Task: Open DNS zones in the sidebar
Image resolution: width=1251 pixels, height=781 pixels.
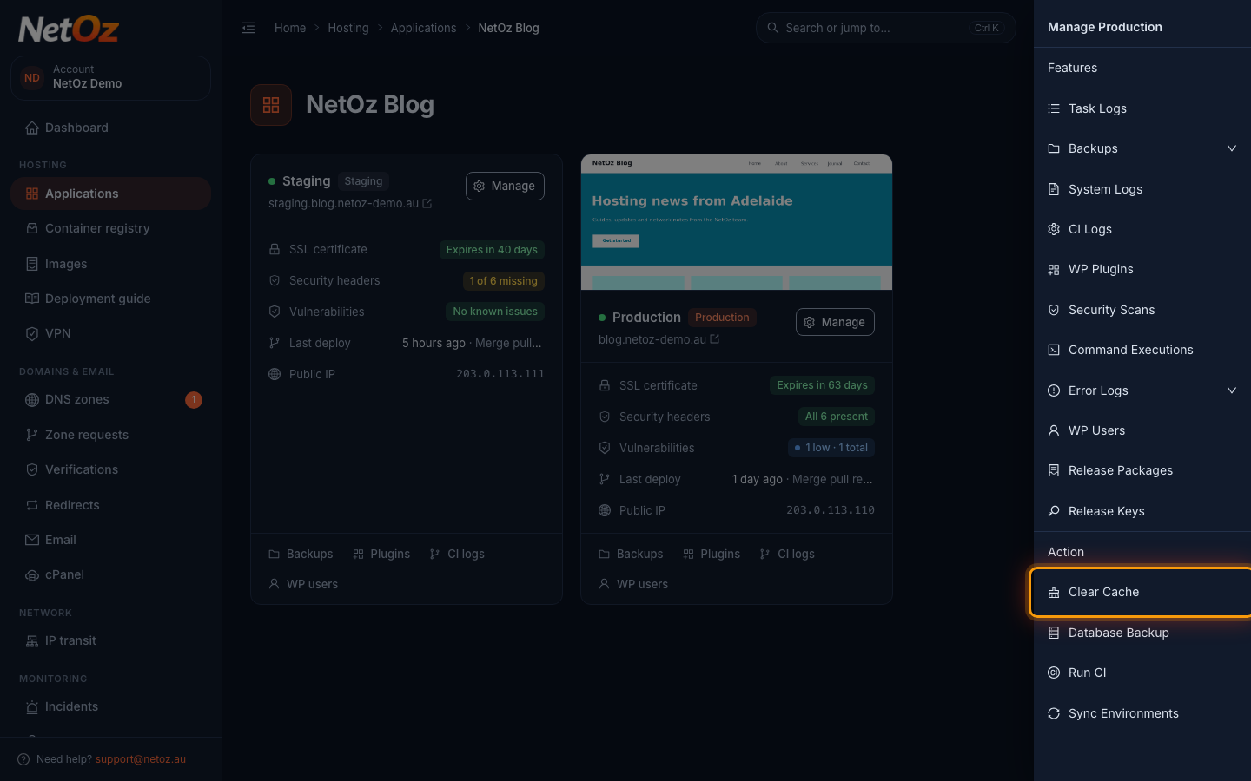Action: coord(110,400)
